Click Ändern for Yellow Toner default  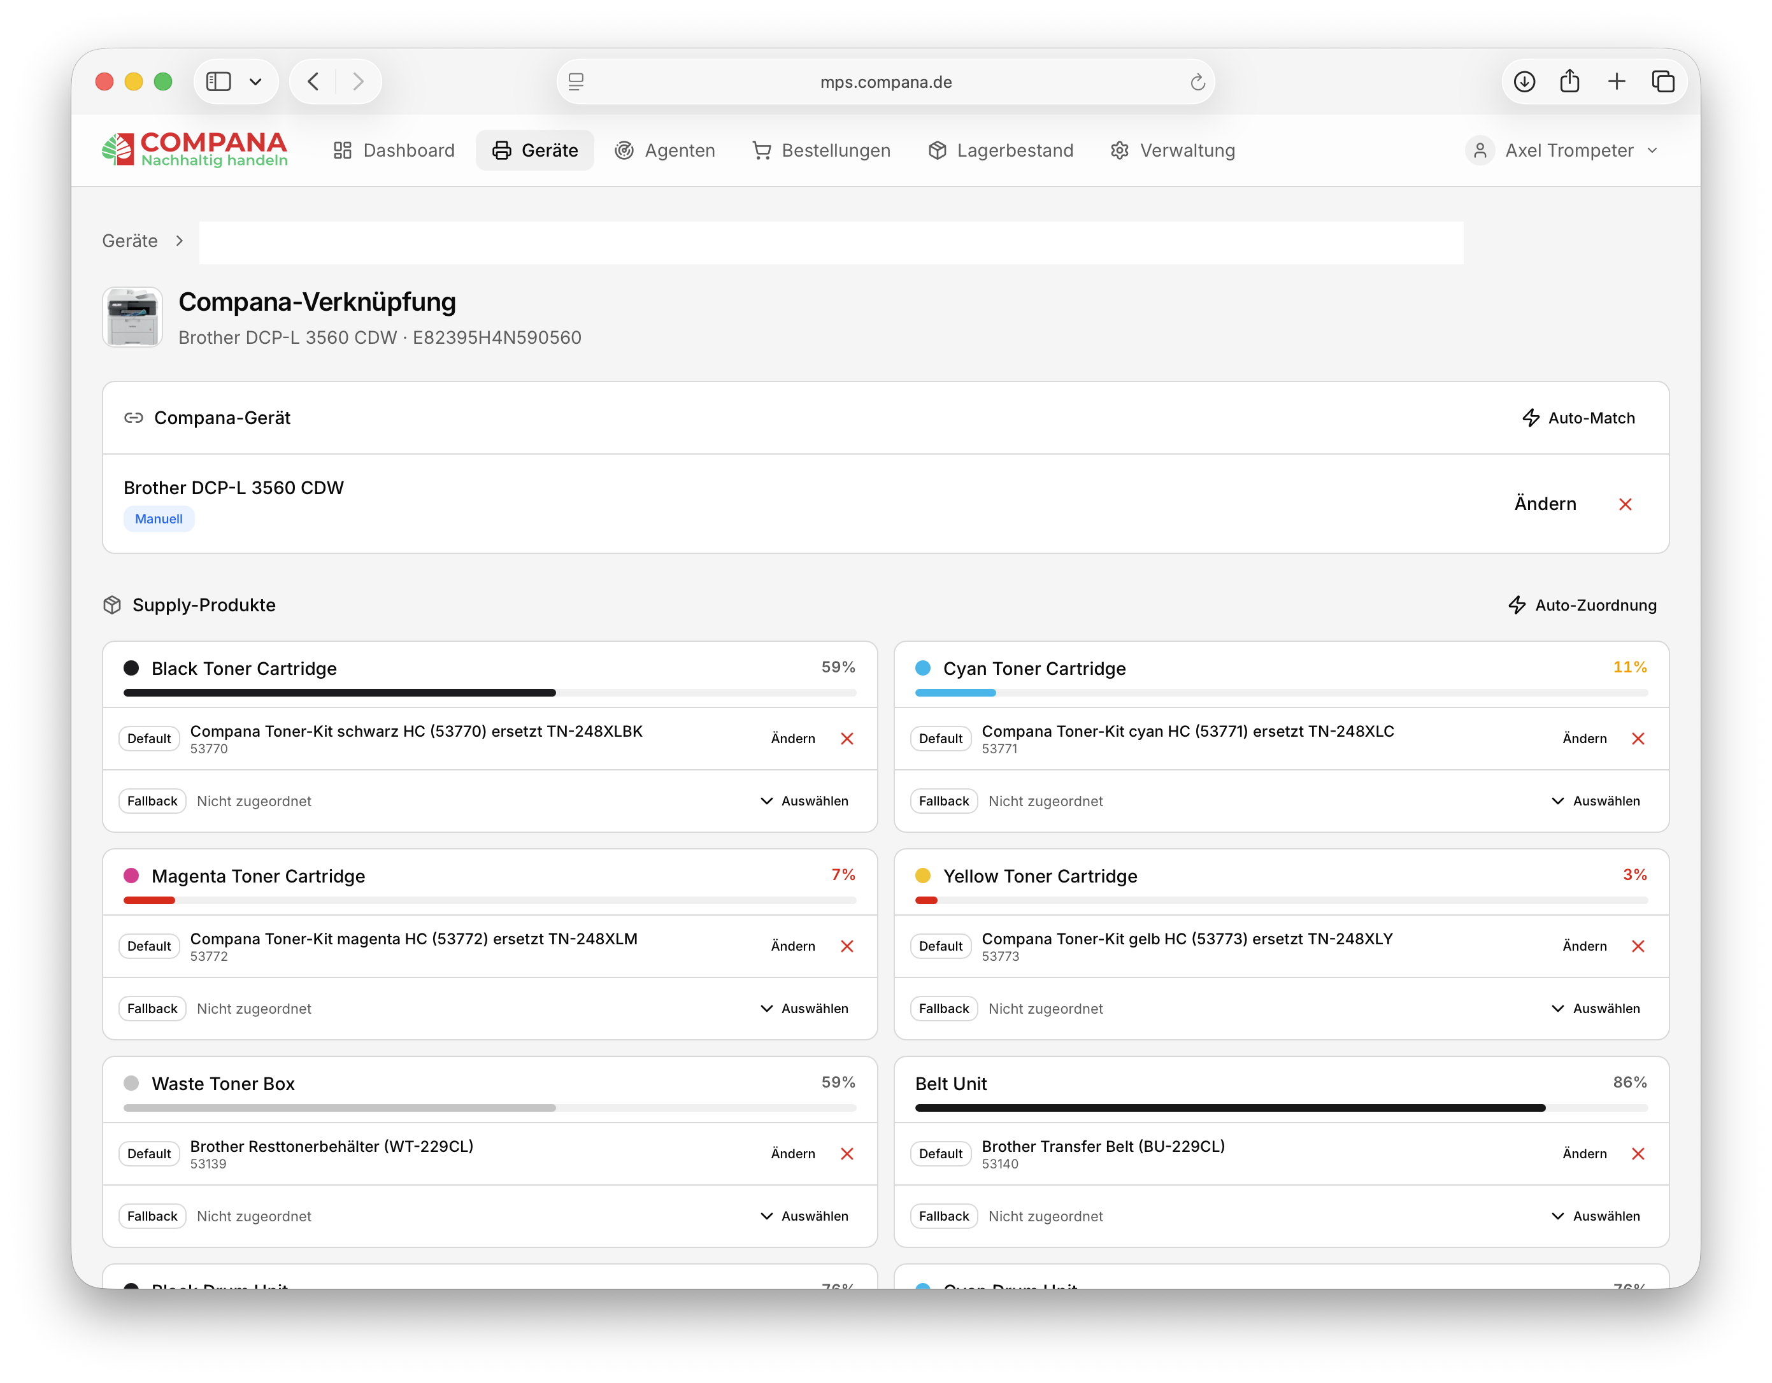[1583, 946]
